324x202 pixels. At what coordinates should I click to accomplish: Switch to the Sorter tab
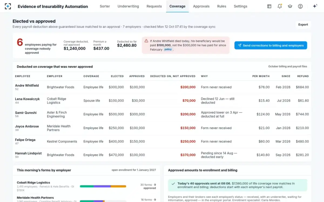click(105, 6)
